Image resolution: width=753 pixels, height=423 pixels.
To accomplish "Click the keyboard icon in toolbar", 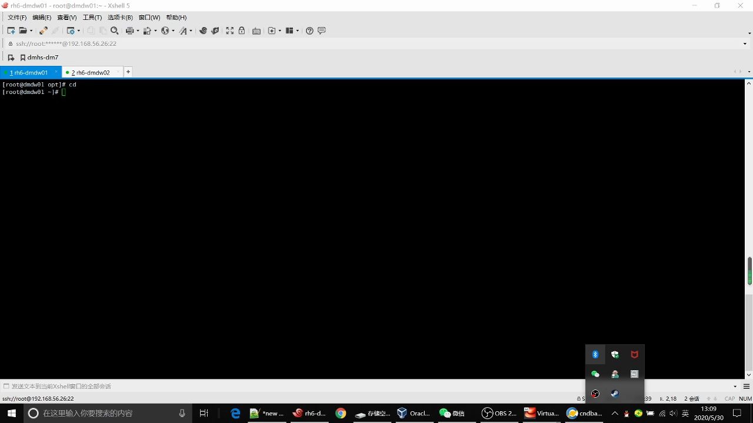I will coord(256,31).
